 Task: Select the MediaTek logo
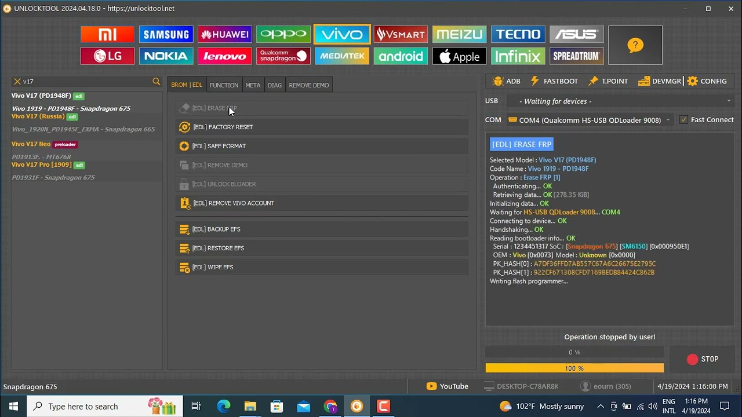tap(342, 56)
